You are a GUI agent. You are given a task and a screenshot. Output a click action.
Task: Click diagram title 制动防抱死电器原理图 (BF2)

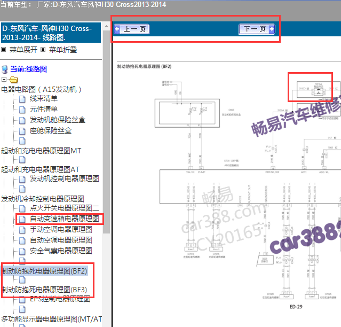tap(145, 66)
